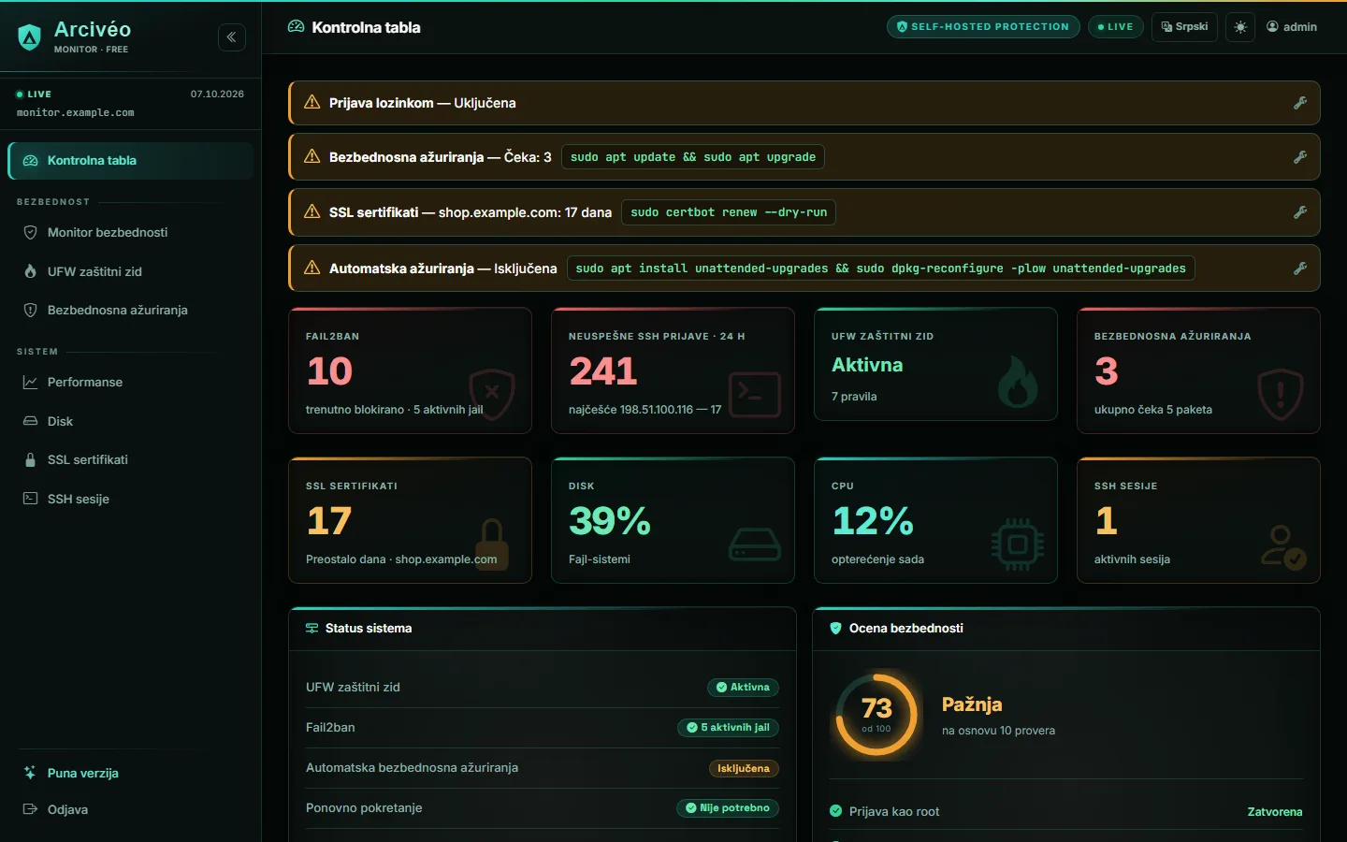This screenshot has width=1347, height=842.
Task: Click warning triangle on Prijava lozinkom alert
Action: point(312,103)
